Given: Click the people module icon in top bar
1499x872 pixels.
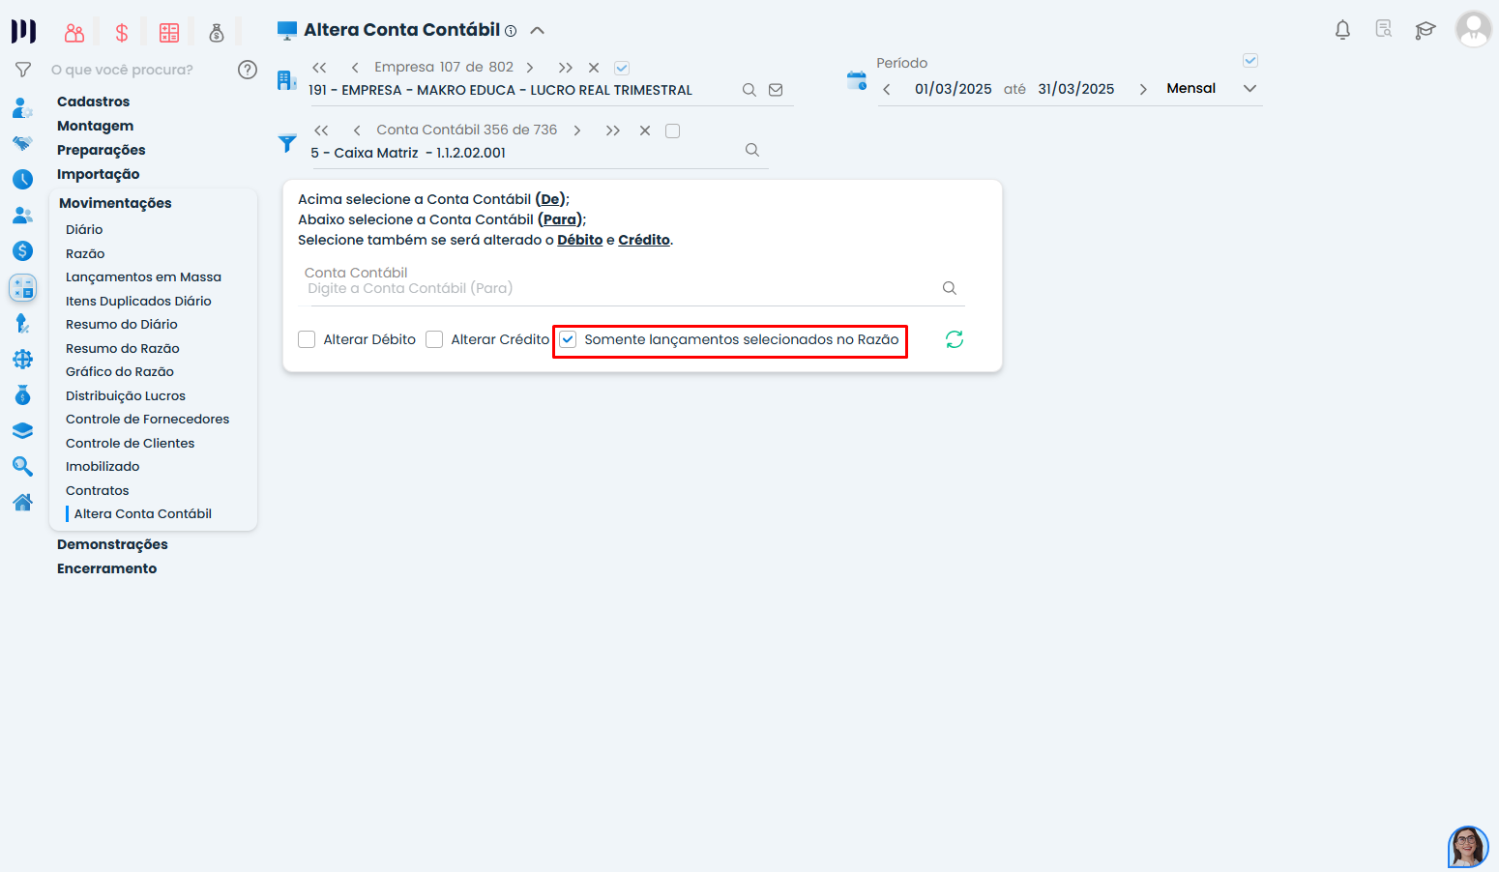Looking at the screenshot, I should pyautogui.click(x=74, y=33).
